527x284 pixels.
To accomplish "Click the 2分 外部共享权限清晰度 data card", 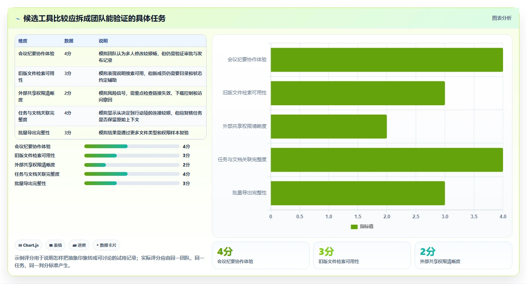I will coord(463,255).
